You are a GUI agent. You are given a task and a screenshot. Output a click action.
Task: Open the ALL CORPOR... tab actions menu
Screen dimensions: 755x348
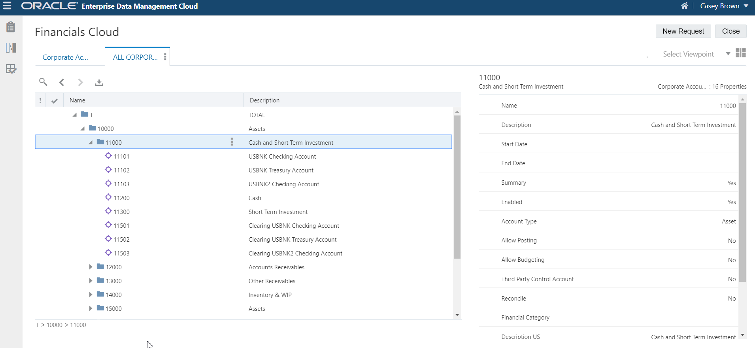(165, 57)
